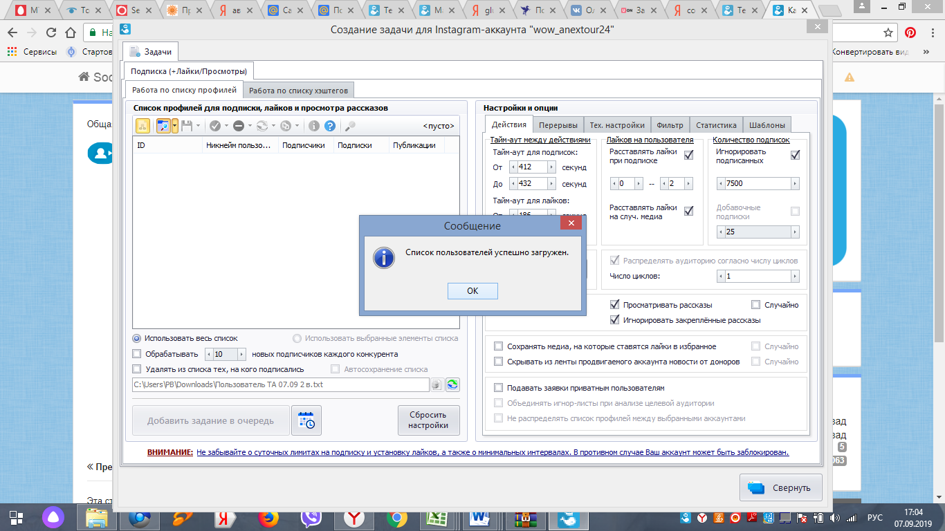The image size is (945, 531).
Task: Click the magnifier search icon in toolbar
Action: point(351,126)
